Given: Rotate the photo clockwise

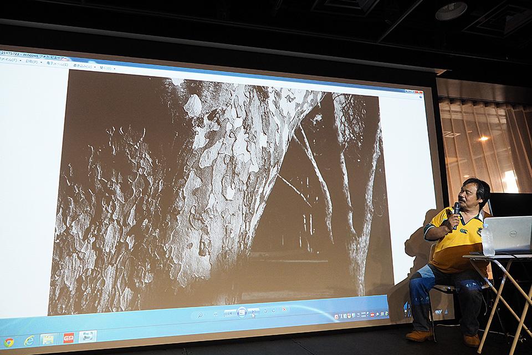Looking at the screenshot, I should (274, 310).
